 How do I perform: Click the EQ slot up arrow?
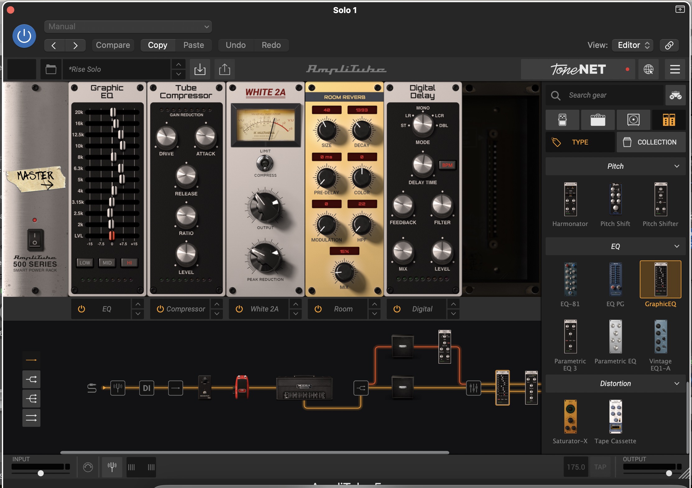coord(138,304)
